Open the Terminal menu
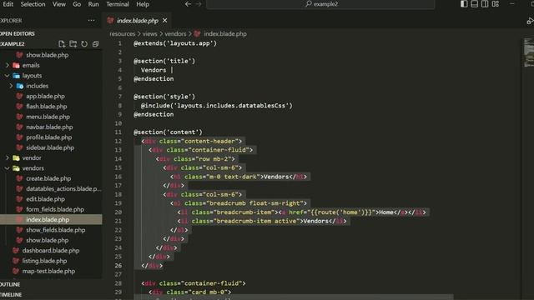The height and width of the screenshot is (300, 534). tap(118, 4)
